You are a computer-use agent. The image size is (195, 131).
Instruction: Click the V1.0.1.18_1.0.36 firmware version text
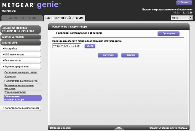pyautogui.click(x=183, y=13)
